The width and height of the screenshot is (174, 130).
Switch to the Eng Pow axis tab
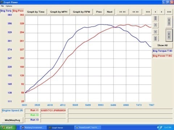(x=18, y=11)
